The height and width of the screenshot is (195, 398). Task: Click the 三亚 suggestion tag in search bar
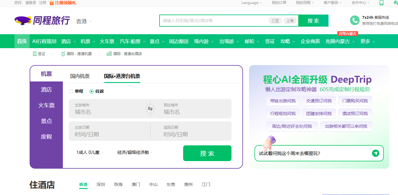point(275,21)
